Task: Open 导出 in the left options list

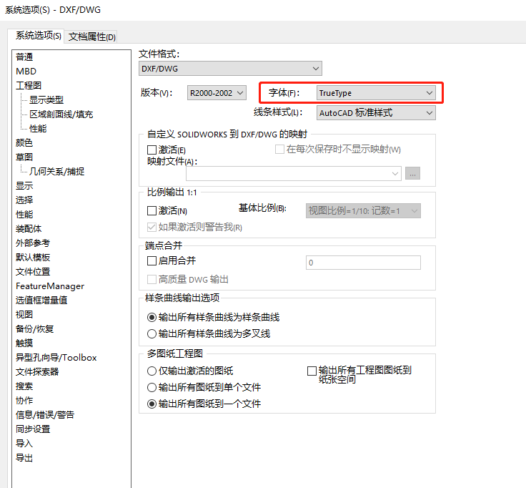Action: click(24, 457)
